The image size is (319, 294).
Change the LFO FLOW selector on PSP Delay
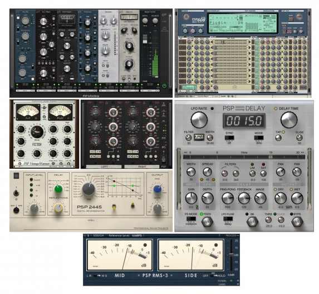click(228, 219)
